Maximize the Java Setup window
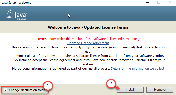 (x=159, y=2)
